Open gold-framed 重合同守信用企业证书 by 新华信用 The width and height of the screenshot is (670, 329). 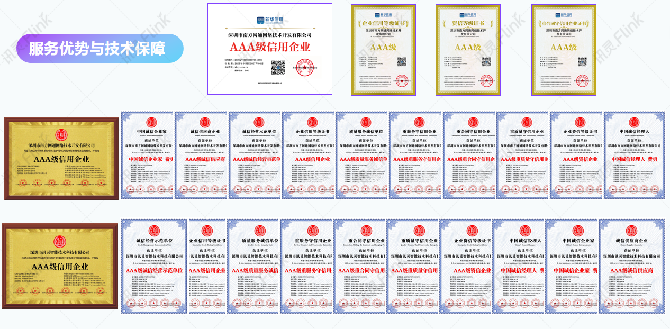564,50
